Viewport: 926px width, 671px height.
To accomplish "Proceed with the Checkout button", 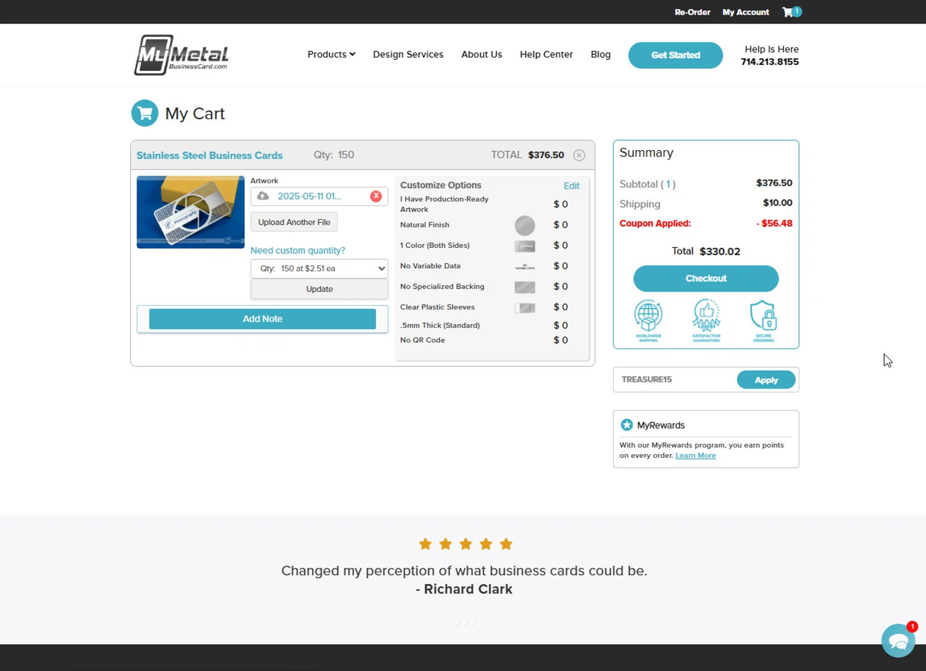I will click(x=706, y=279).
